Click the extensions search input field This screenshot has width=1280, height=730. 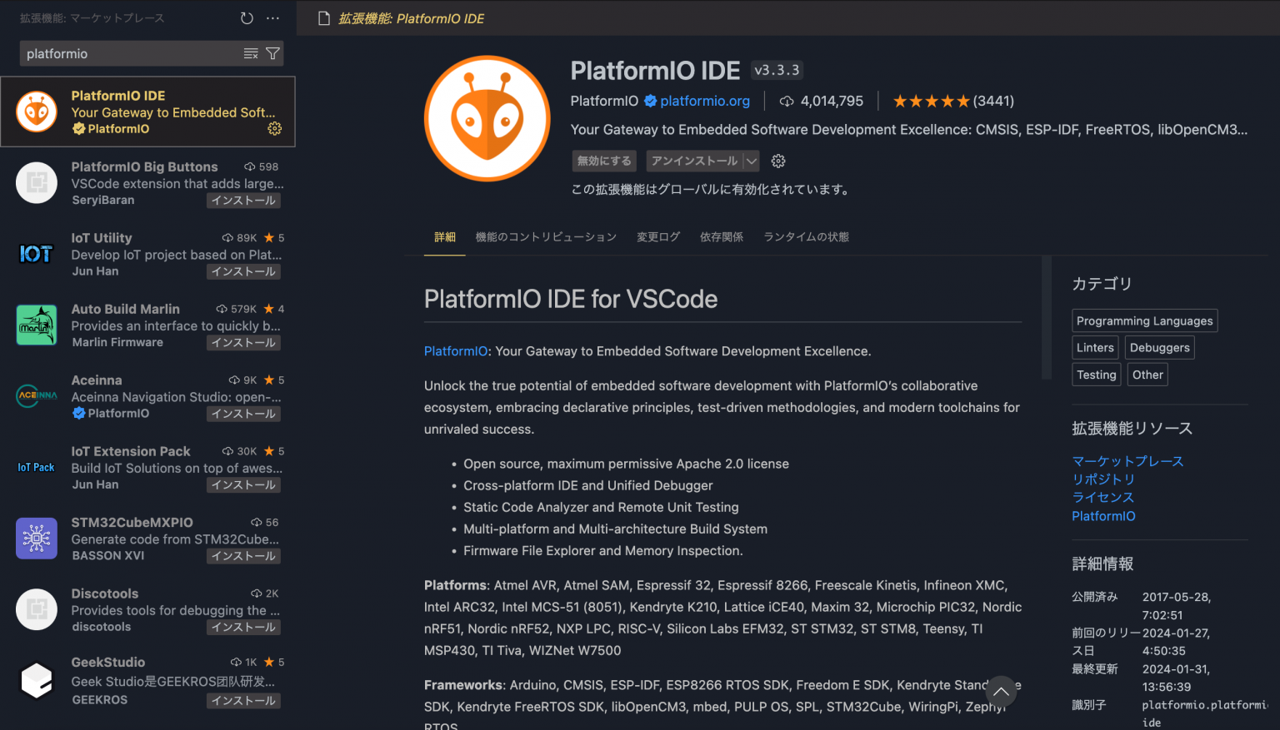pyautogui.click(x=125, y=52)
